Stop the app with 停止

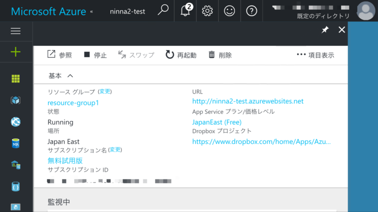pyautogui.click(x=95, y=55)
